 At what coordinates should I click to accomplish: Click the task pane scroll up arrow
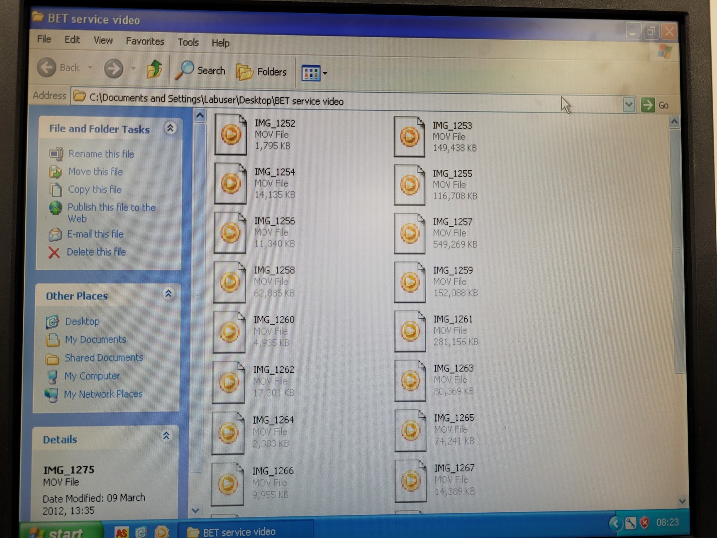[x=200, y=115]
